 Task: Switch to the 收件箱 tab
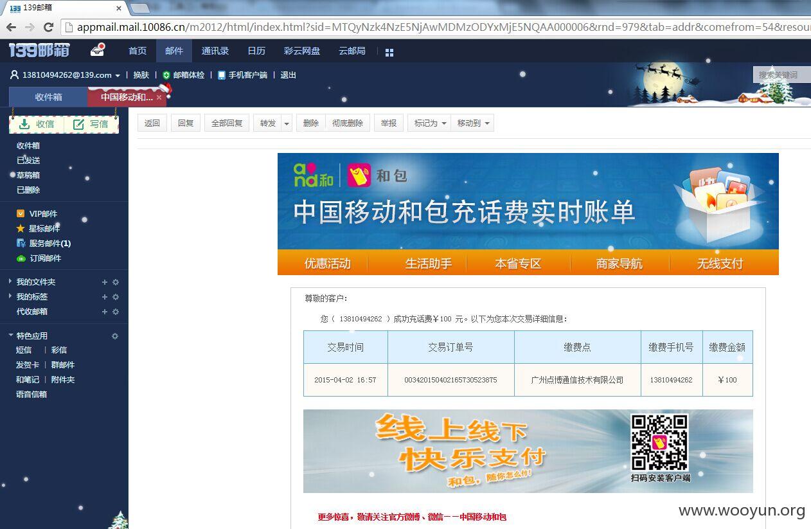(48, 97)
